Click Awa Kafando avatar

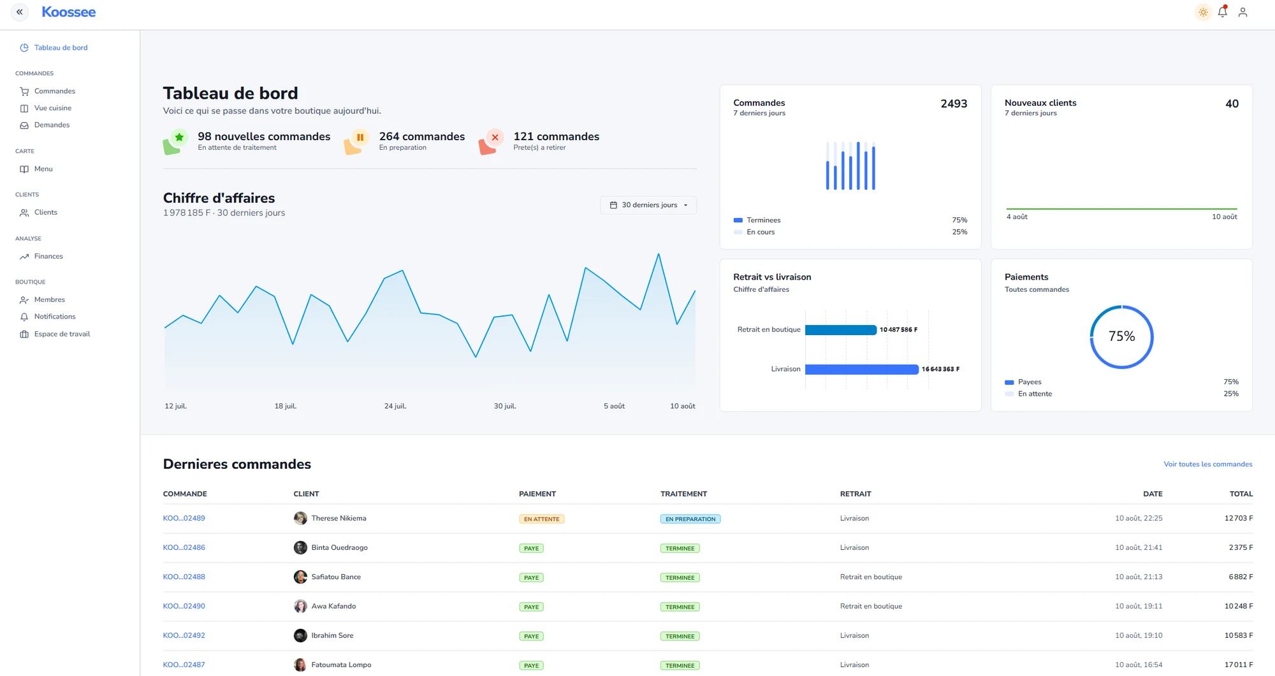point(300,607)
